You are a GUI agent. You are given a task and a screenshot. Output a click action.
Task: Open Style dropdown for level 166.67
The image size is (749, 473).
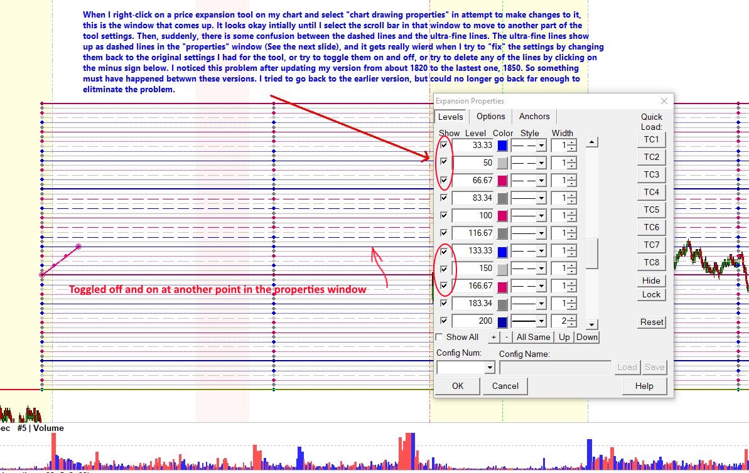(x=541, y=287)
